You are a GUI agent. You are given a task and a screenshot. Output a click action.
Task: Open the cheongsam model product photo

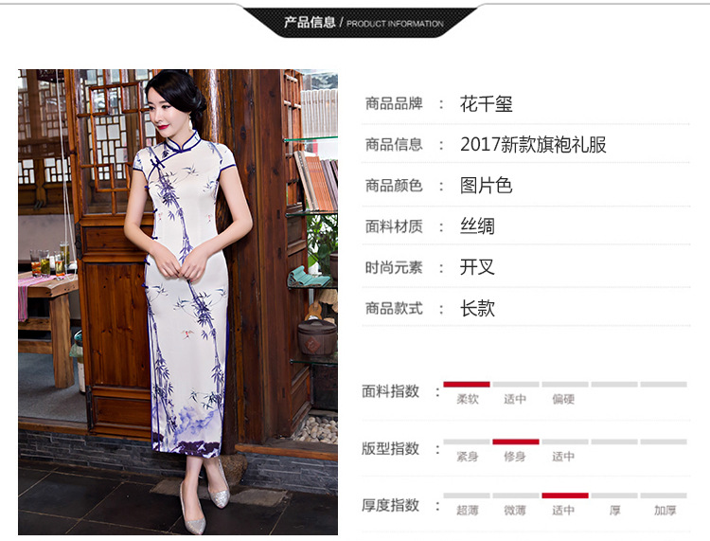coord(178,301)
